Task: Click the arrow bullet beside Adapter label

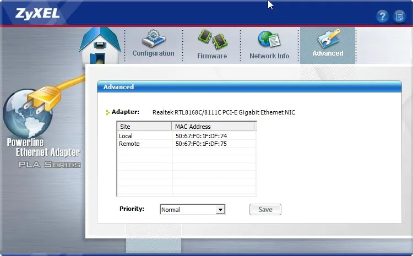Action: pyautogui.click(x=108, y=112)
